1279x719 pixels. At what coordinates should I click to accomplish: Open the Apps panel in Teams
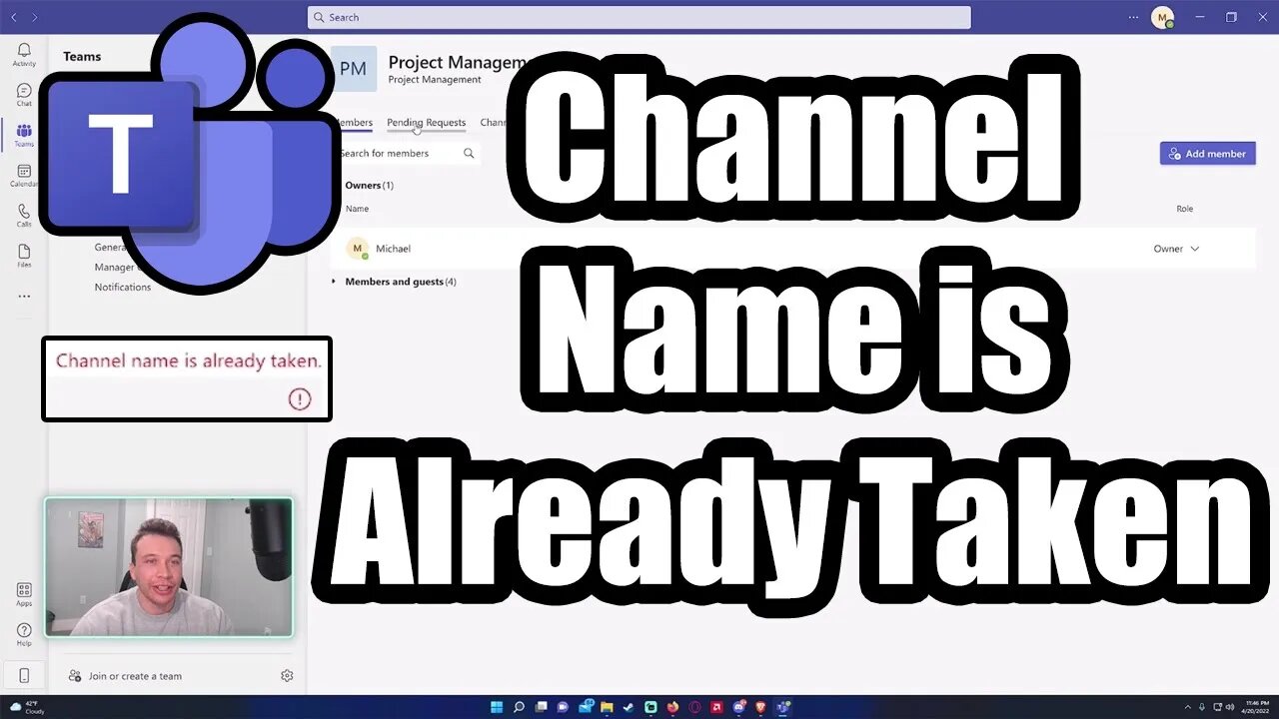(24, 591)
